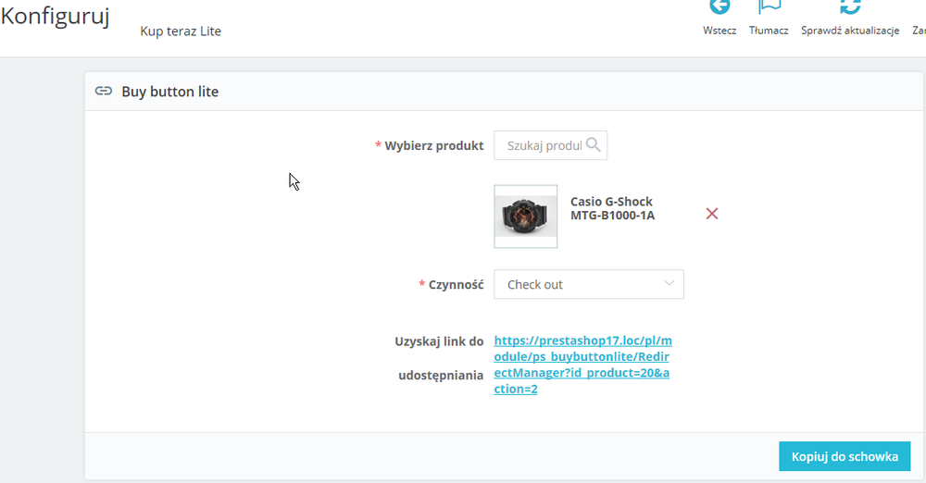Select the Tłumacz text label
Viewport: 926px width, 483px height.
(x=769, y=31)
